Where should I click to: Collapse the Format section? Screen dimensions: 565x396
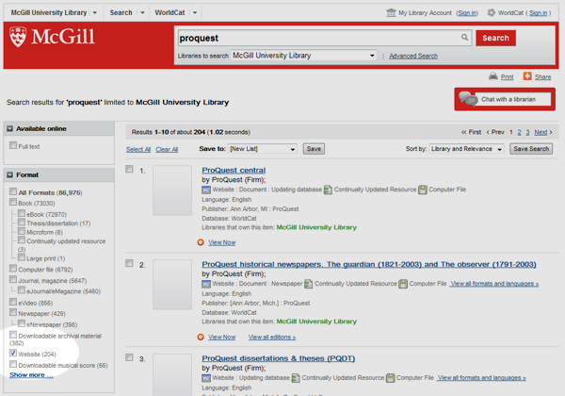(9, 175)
